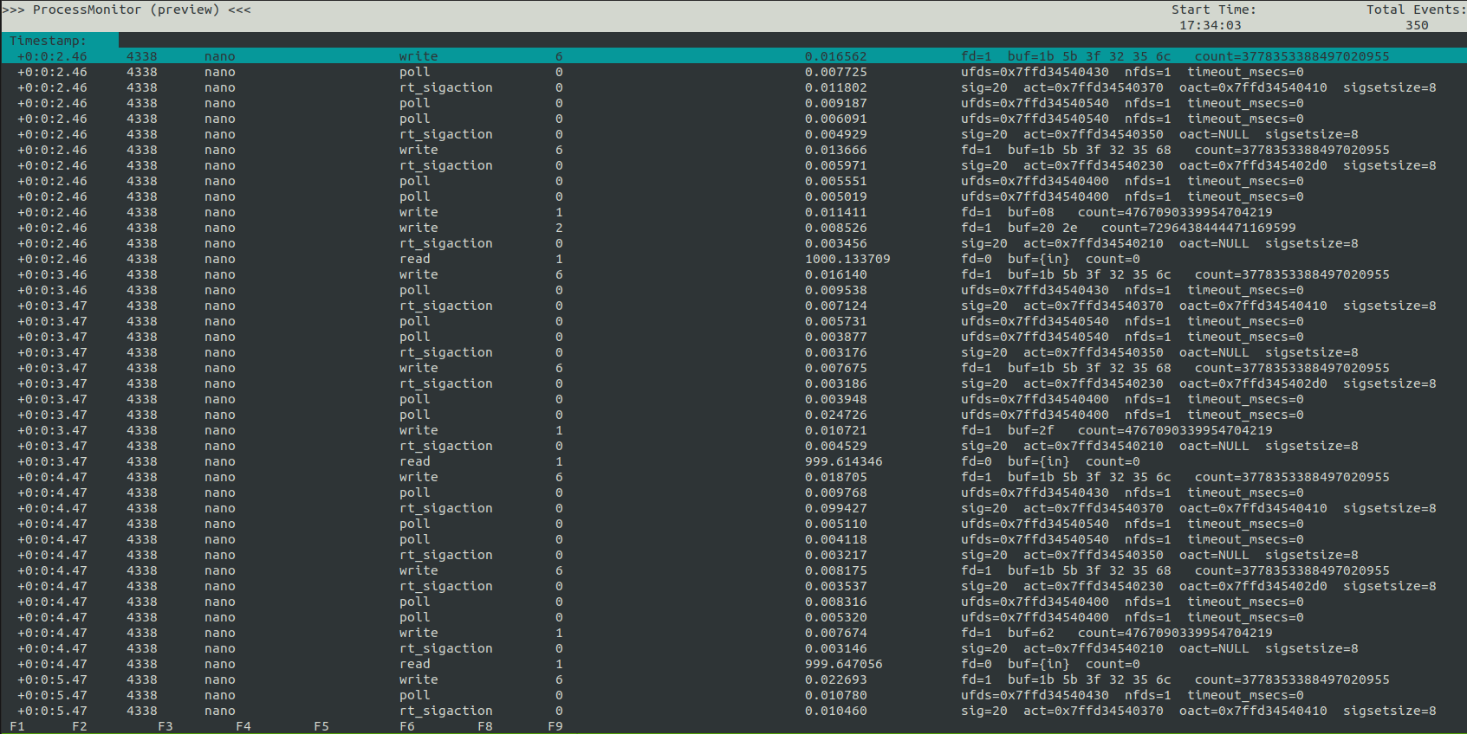Select the F3 function key label

coord(165,726)
